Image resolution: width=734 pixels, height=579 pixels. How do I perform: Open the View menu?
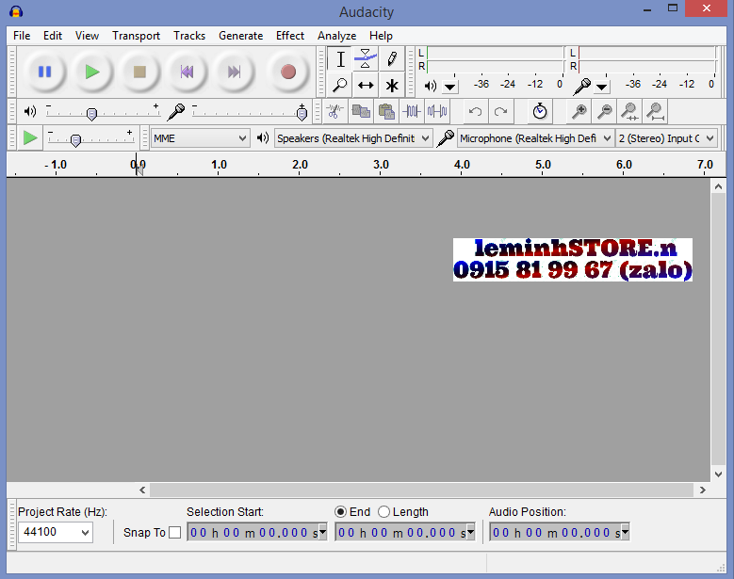point(87,36)
